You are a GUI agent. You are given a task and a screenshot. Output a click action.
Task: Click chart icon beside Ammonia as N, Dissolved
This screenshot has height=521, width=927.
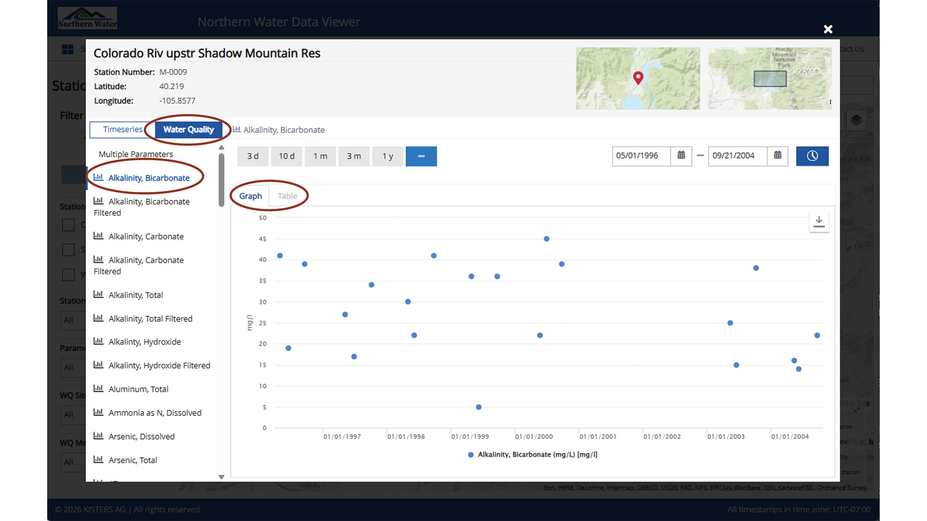[98, 411]
